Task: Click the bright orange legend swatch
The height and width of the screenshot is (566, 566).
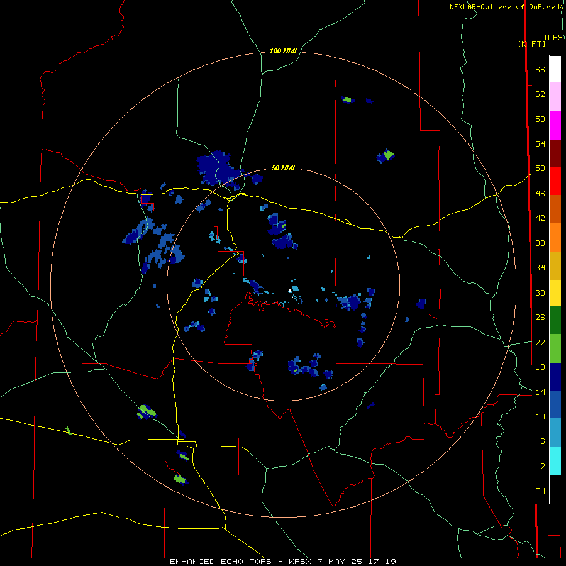Action: (x=555, y=238)
